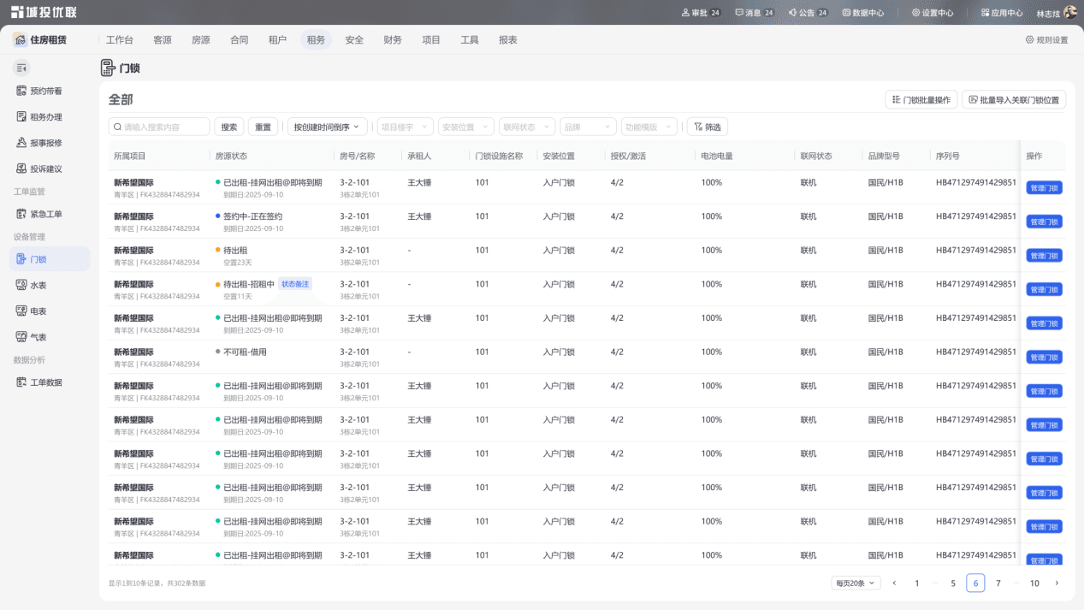This screenshot has width=1084, height=610.
Task: Go to the next page with the arrow
Action: click(1057, 583)
